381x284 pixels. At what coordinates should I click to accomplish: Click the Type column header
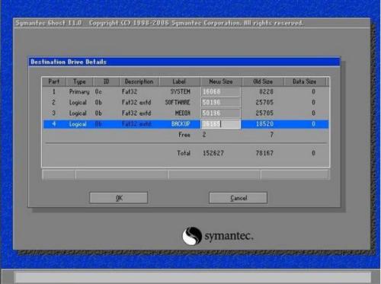79,81
